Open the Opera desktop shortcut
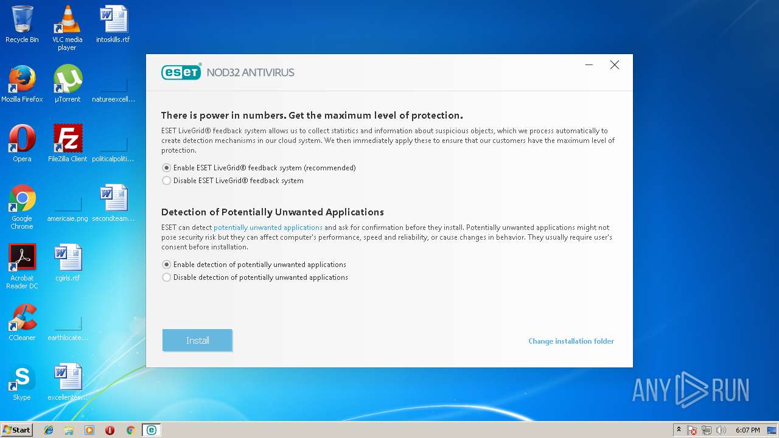779x438 pixels. [22, 144]
